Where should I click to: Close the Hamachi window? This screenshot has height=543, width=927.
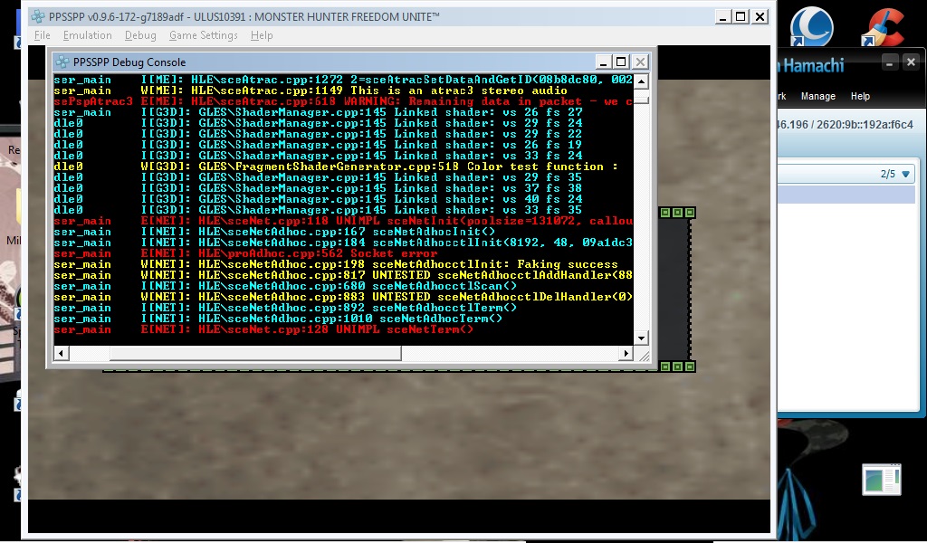coord(911,62)
